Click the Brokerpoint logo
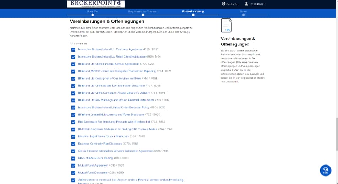The height and width of the screenshot is (184, 338). pos(96,4)
